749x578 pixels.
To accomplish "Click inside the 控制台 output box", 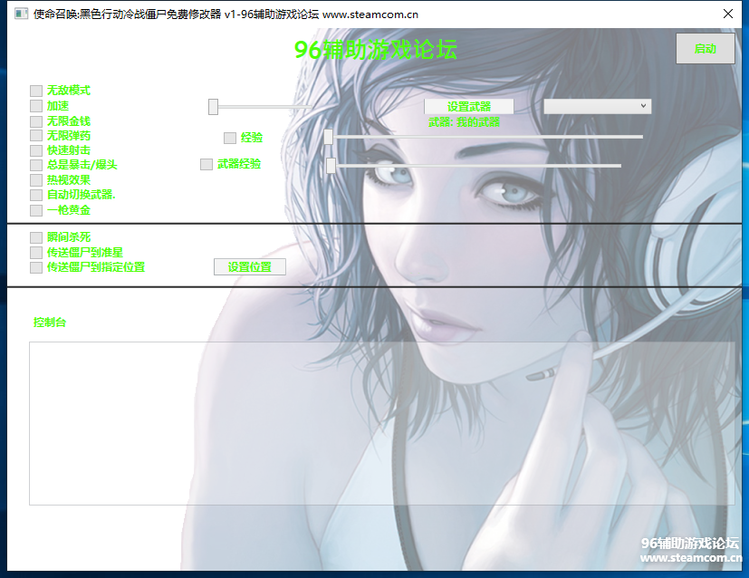I will click(x=380, y=422).
